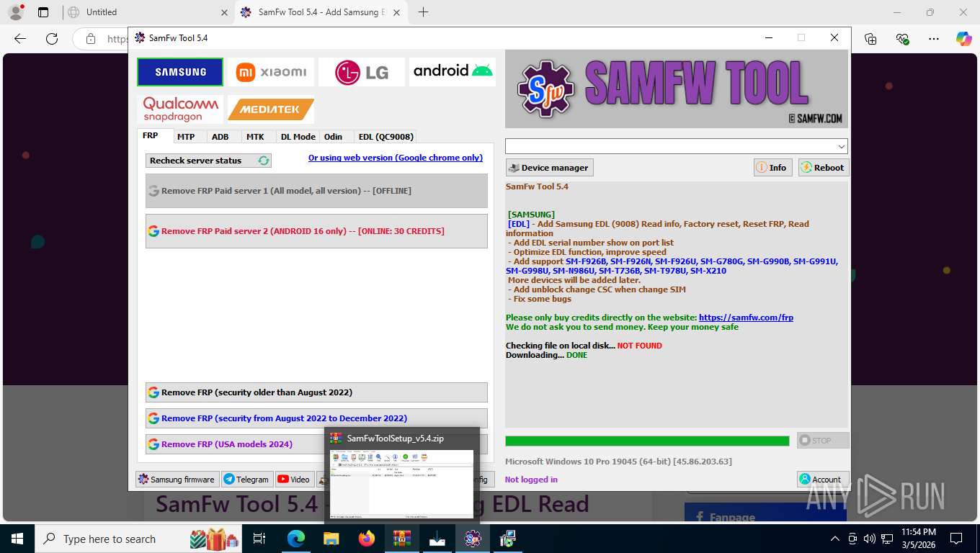This screenshot has width=980, height=553.
Task: Open Edge Browser essentials heart icon
Action: click(x=902, y=39)
